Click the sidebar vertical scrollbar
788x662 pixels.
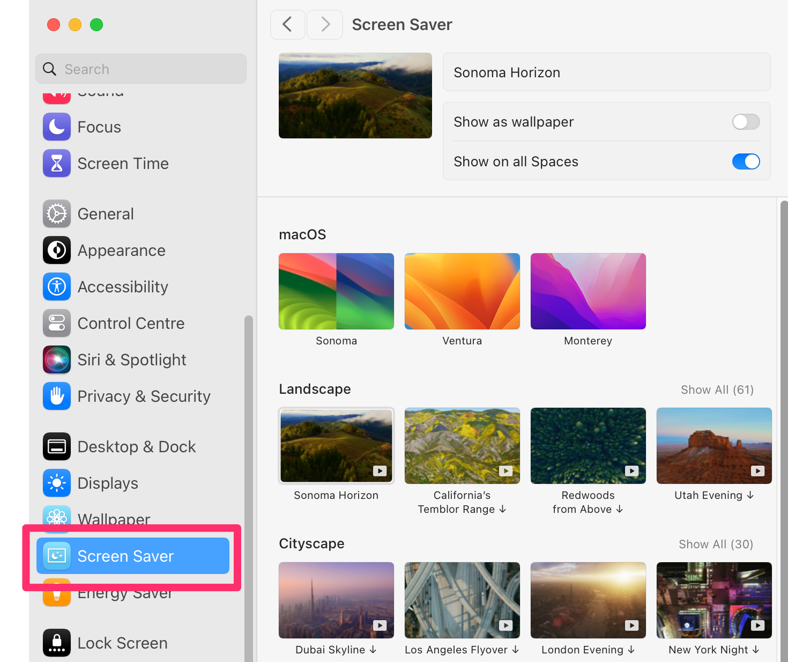coord(248,488)
